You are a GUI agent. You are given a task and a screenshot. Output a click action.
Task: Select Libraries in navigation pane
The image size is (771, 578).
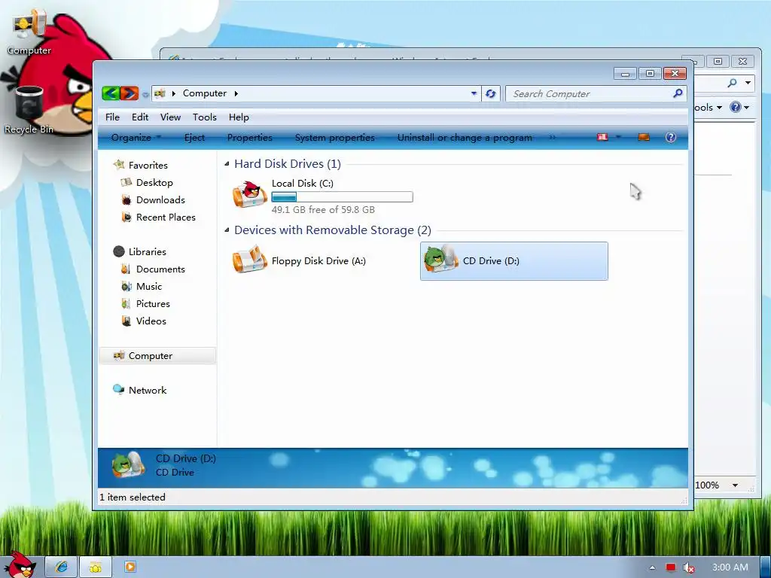coord(147,251)
